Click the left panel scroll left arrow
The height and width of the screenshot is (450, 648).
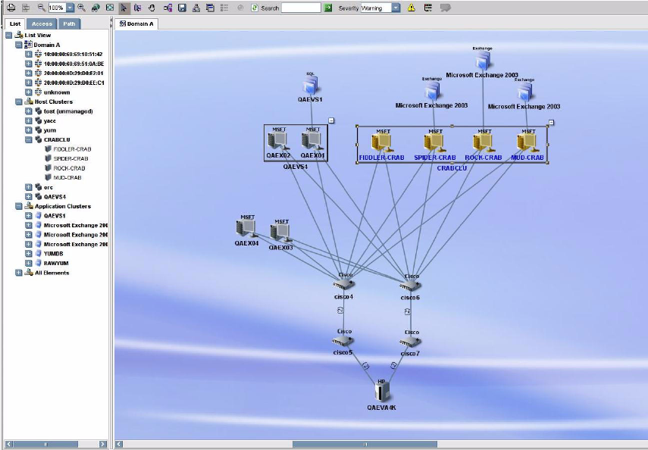pos(8,444)
